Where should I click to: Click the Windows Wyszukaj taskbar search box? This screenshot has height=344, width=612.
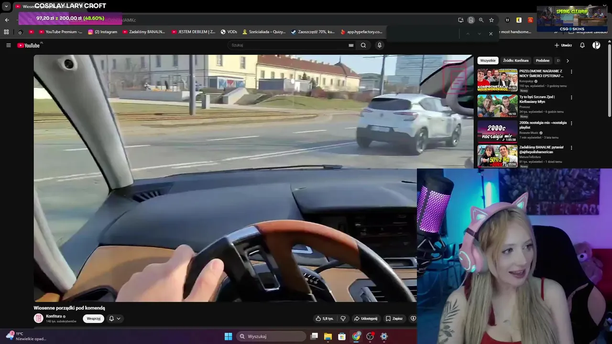click(x=271, y=336)
